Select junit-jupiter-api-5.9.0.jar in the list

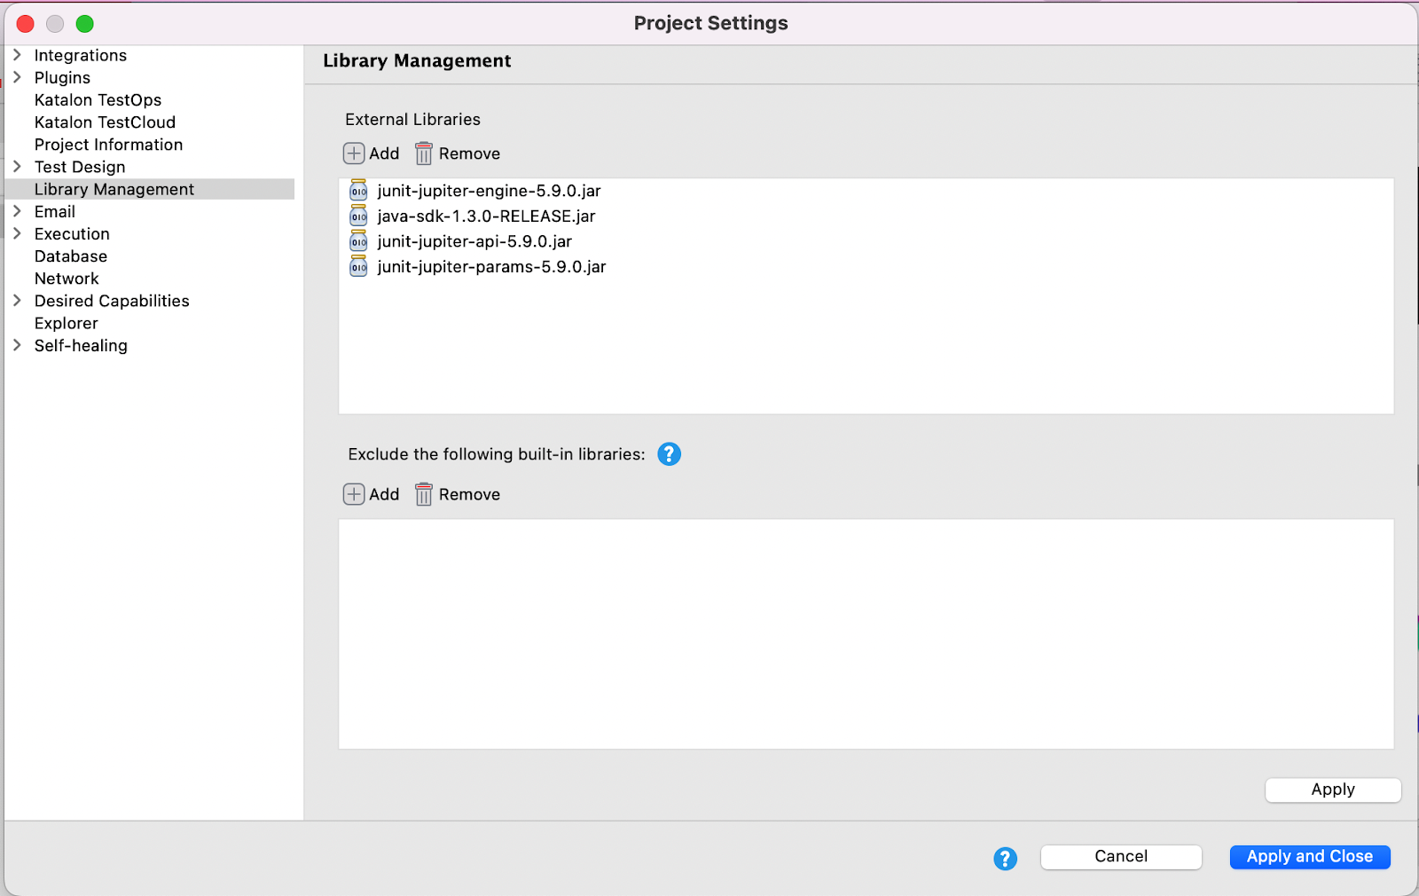473,240
